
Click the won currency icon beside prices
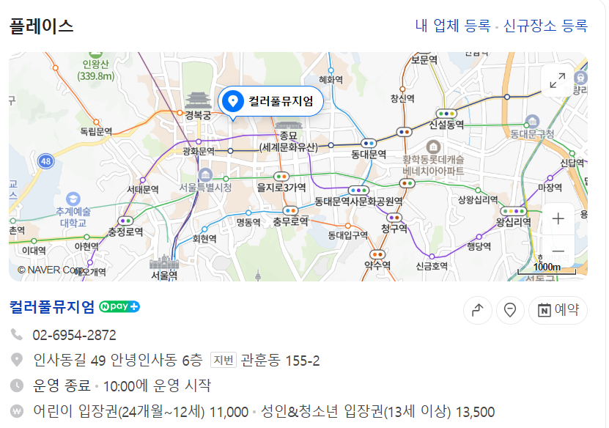click(17, 411)
